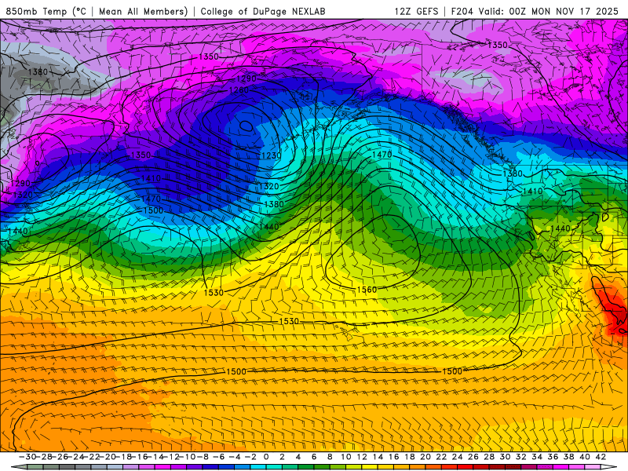
Task: Click the 18 value on the colorbar
Action: [409, 457]
